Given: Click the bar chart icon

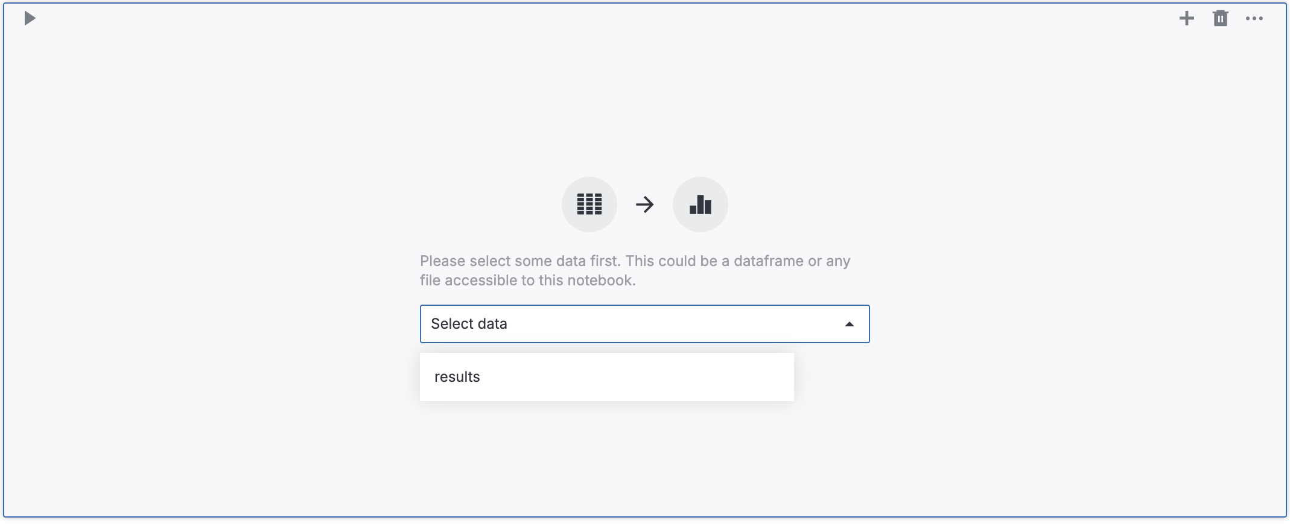Looking at the screenshot, I should click(701, 205).
